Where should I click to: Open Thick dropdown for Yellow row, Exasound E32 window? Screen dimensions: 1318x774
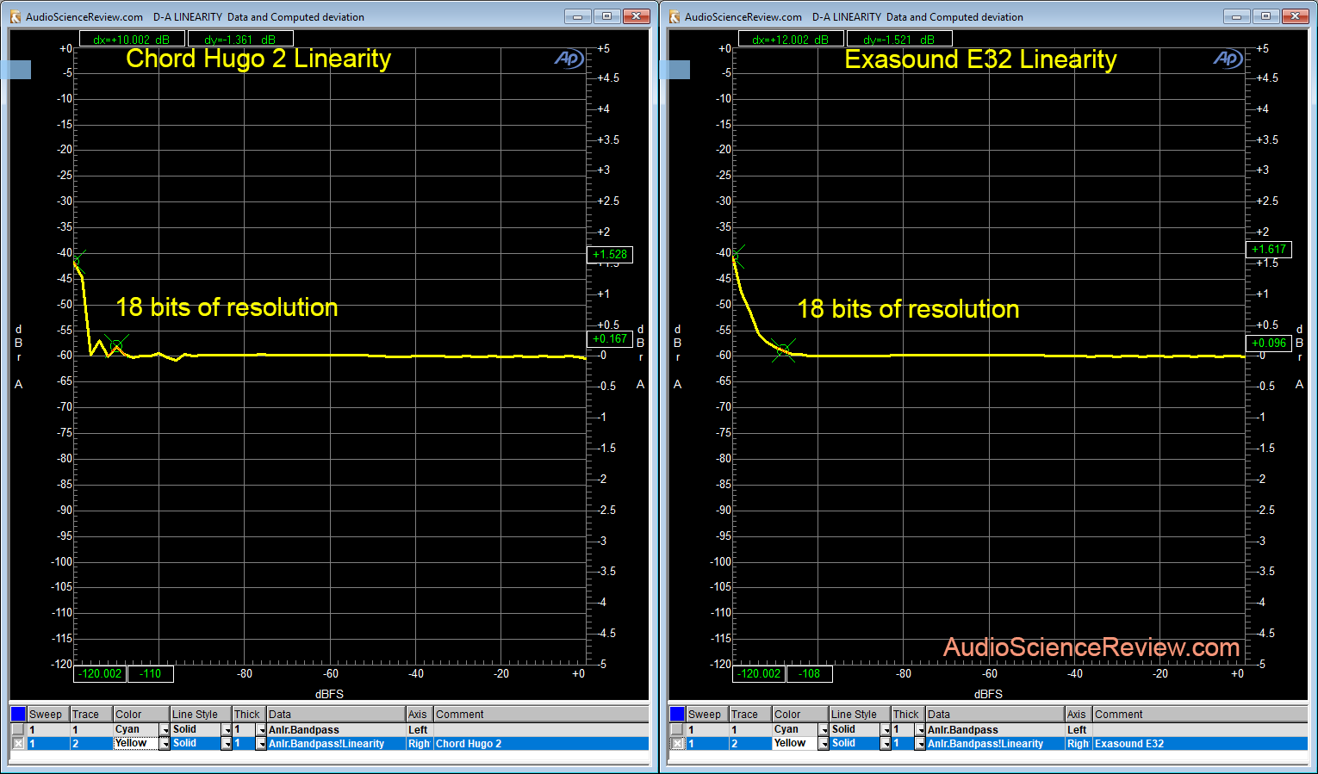(x=920, y=744)
